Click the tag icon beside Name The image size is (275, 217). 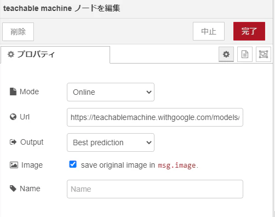pyautogui.click(x=13, y=189)
